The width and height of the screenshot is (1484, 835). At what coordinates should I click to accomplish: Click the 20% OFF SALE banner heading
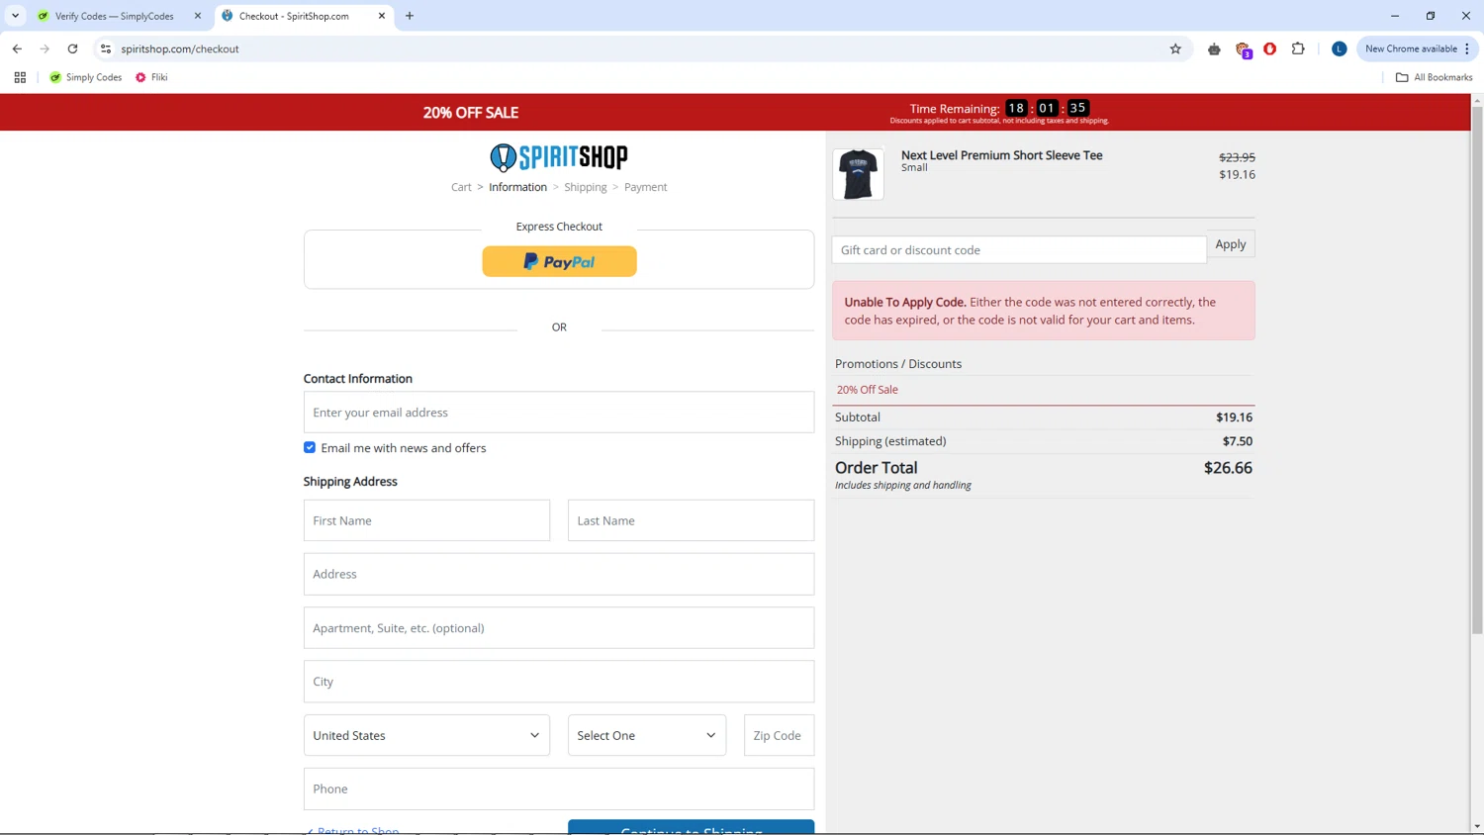tap(471, 113)
